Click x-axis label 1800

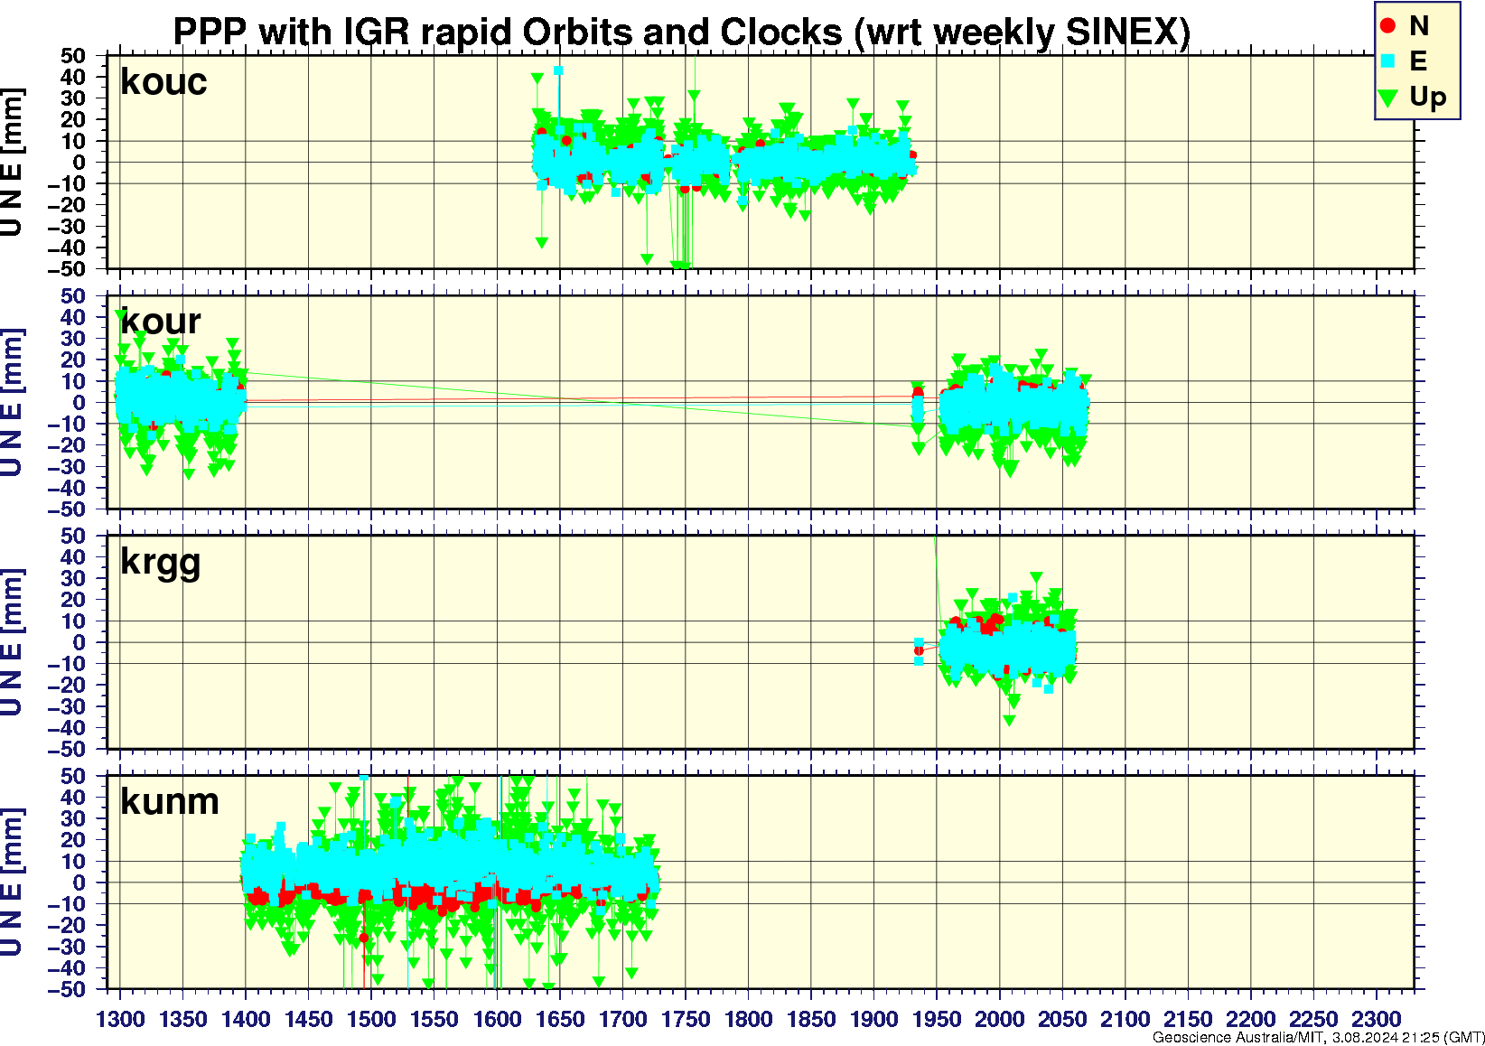(748, 1019)
